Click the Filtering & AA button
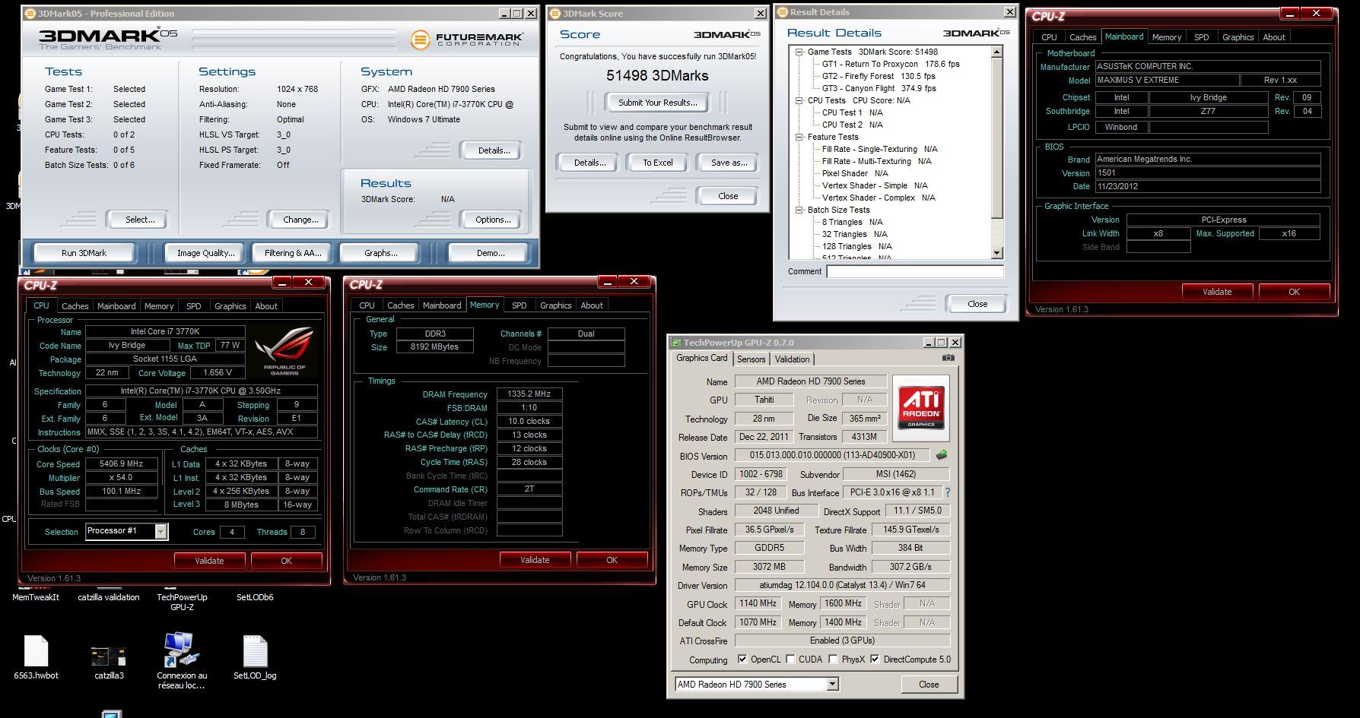The image size is (1360, 718). coord(293,253)
